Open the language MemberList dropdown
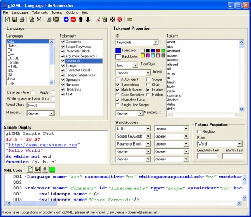This screenshot has width=251, height=217. 51,113
